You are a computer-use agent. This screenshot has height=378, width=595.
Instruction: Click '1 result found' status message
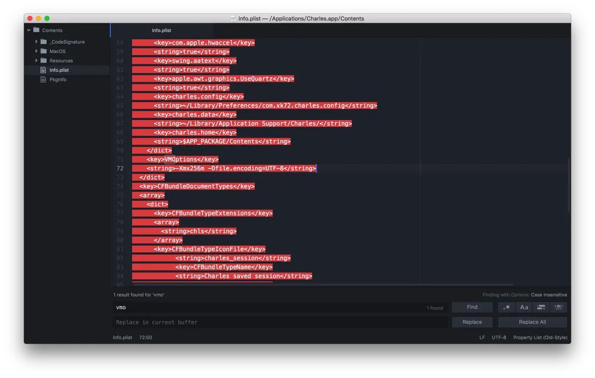(139, 295)
